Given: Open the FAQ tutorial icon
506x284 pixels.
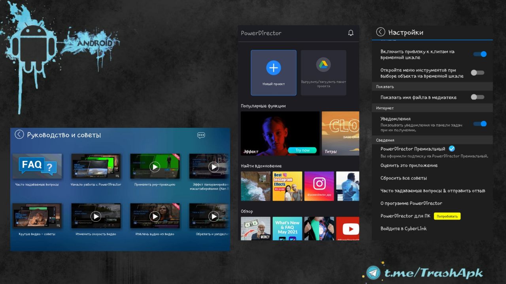Looking at the screenshot, I should [37, 166].
